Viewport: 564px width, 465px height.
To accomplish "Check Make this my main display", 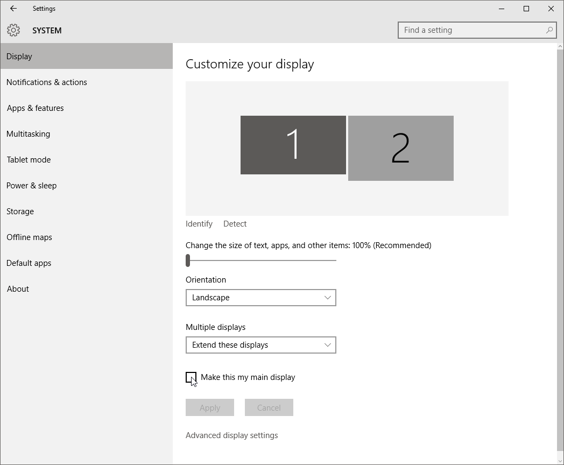I will (x=191, y=377).
